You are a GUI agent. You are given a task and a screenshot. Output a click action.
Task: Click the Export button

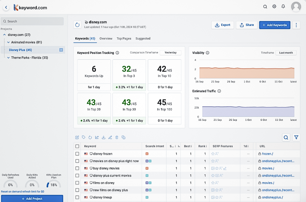(x=222, y=25)
